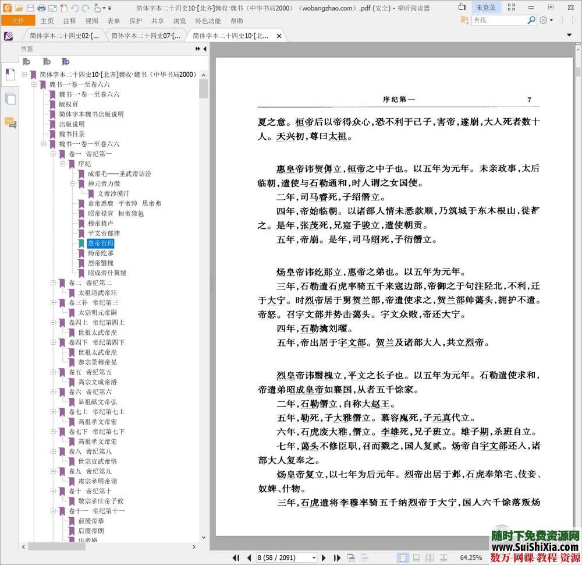Switch to the 视图 ribbon tab
The image size is (582, 565).
pos(92,20)
